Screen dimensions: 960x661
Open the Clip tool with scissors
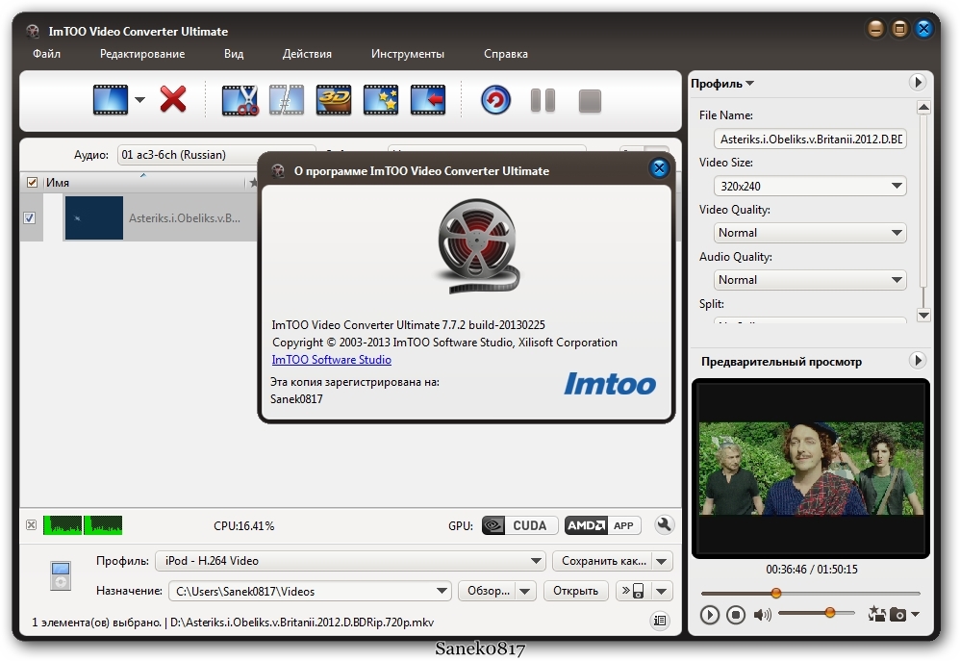(x=240, y=99)
